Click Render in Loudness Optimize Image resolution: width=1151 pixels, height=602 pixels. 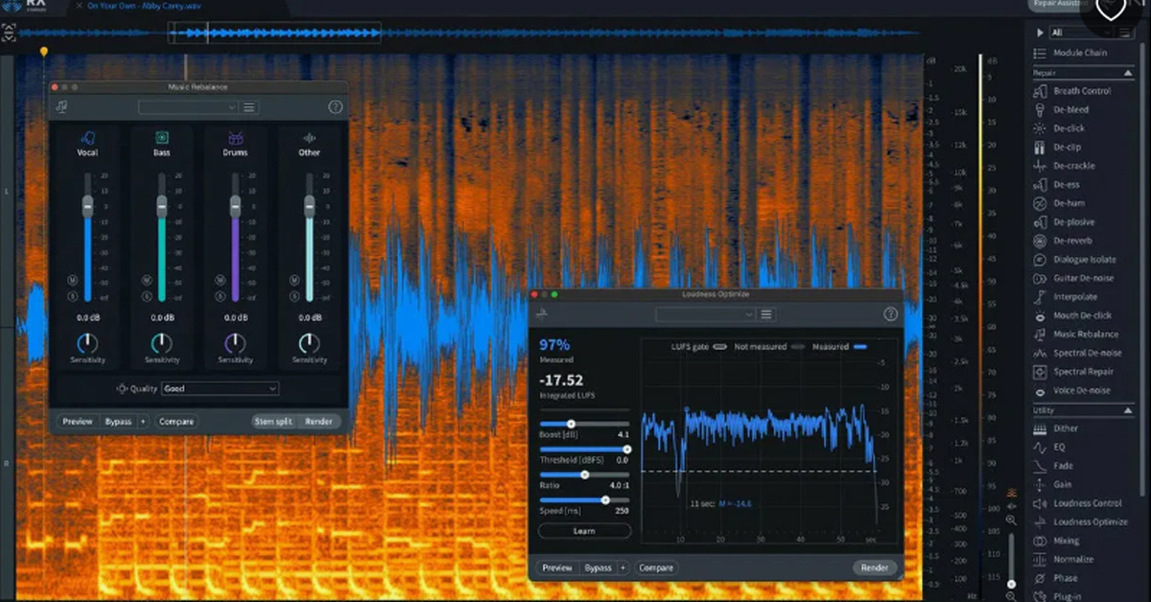[874, 567]
